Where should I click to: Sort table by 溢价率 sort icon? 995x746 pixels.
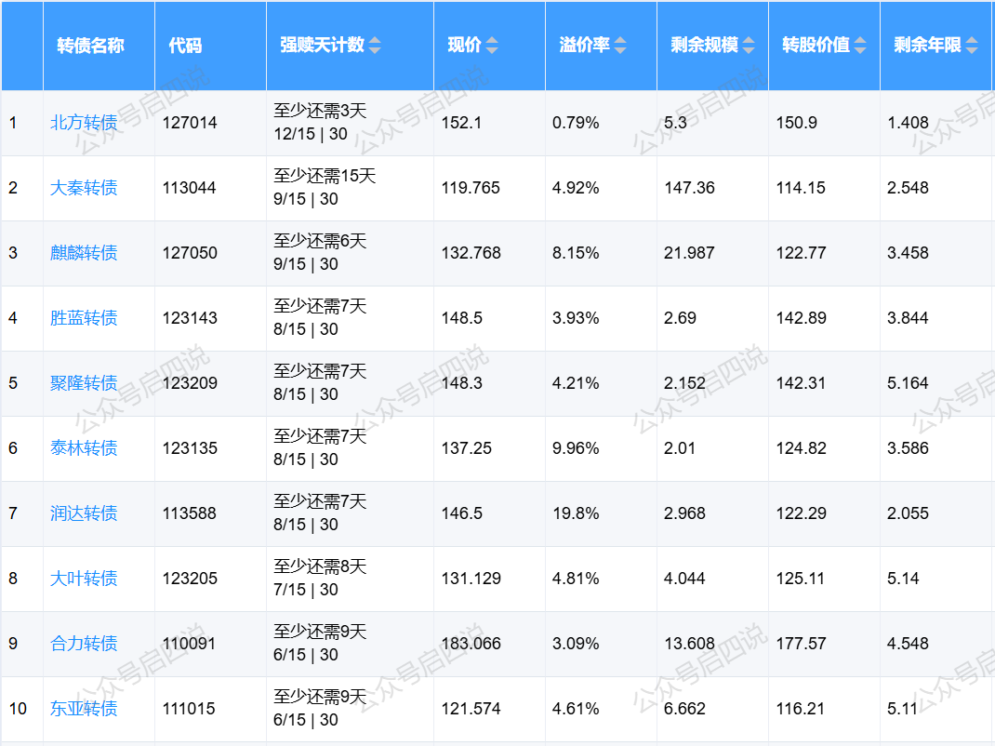[620, 46]
